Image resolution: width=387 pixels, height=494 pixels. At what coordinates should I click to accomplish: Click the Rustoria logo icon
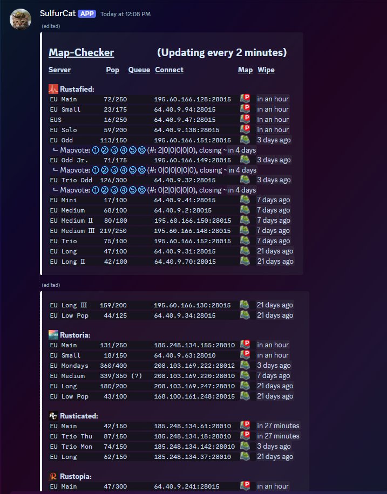53,334
